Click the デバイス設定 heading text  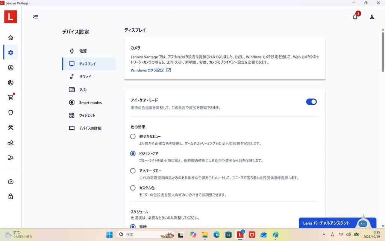(x=76, y=32)
